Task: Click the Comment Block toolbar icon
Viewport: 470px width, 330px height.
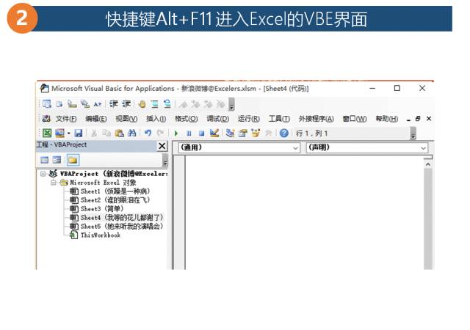Action: [x=154, y=104]
